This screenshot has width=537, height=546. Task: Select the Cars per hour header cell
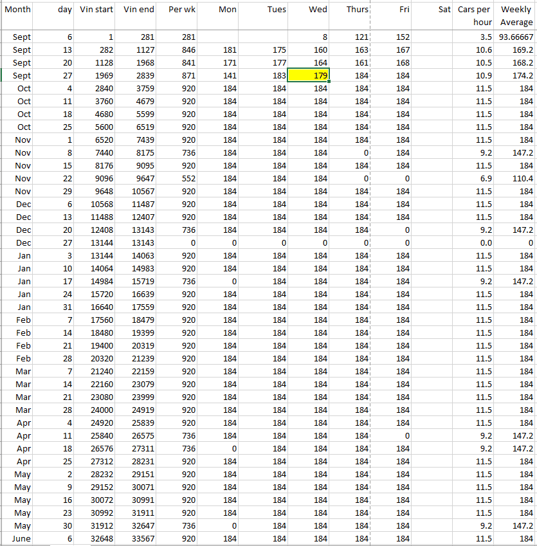[x=475, y=15]
